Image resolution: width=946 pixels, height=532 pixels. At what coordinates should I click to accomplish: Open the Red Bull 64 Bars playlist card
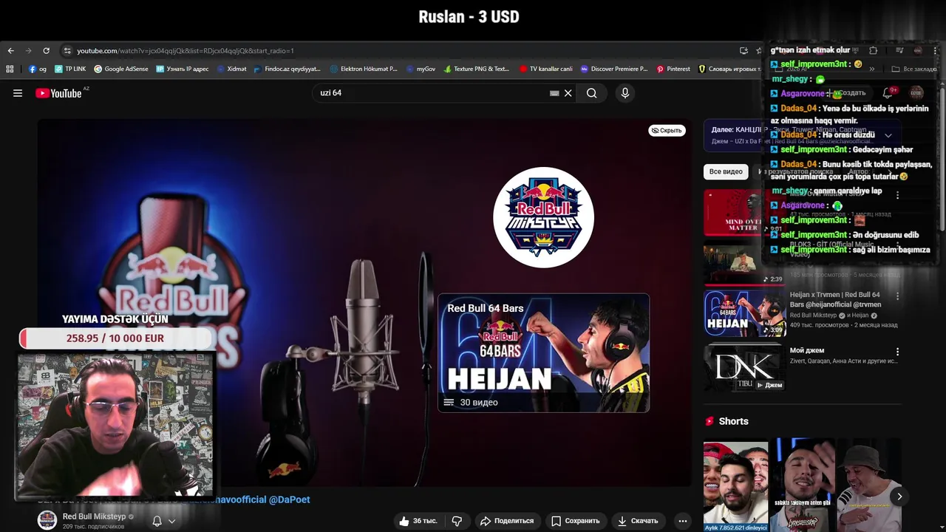pos(543,352)
